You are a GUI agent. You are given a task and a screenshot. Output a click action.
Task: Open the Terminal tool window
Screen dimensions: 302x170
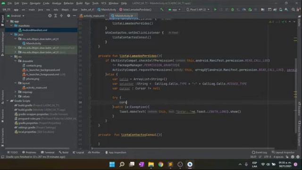point(48,153)
